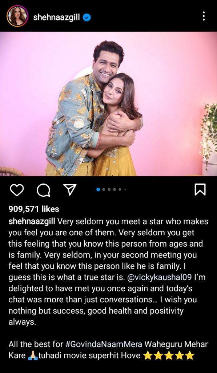
Task: Jump to the second carousel dot
Action: (x=104, y=189)
